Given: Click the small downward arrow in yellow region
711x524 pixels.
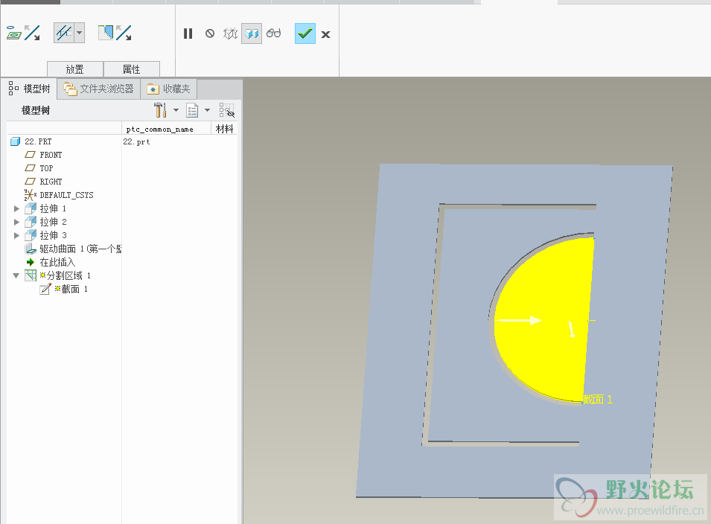Looking at the screenshot, I should click(571, 329).
